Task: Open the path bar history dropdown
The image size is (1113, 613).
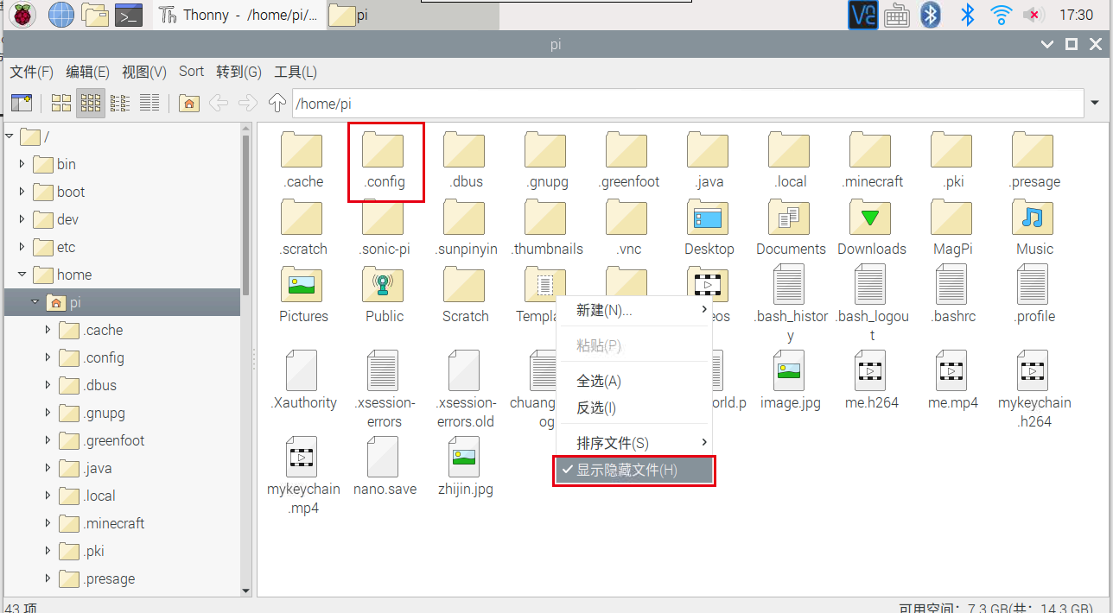Action: [x=1095, y=104]
